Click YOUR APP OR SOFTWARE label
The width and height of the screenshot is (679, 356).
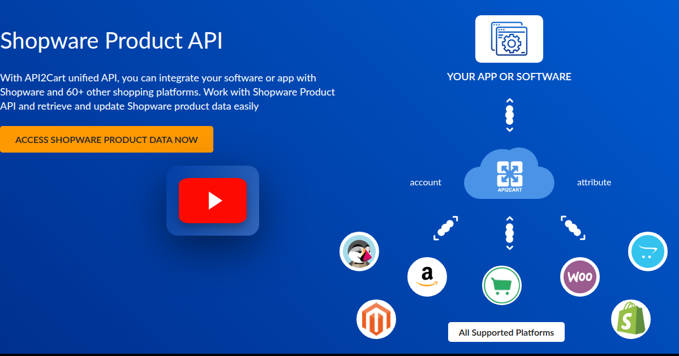509,77
